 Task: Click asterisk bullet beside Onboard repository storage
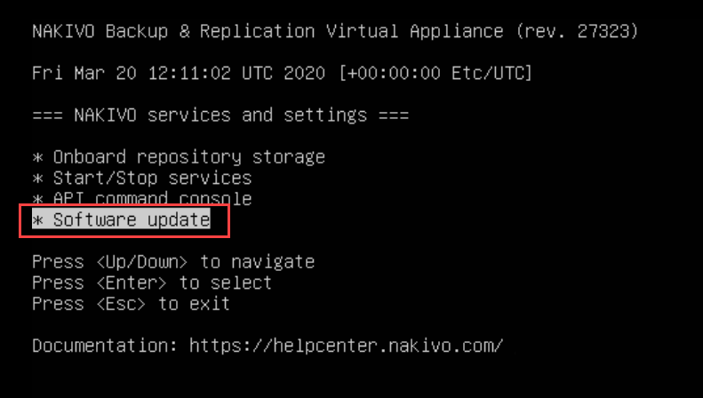(x=37, y=157)
